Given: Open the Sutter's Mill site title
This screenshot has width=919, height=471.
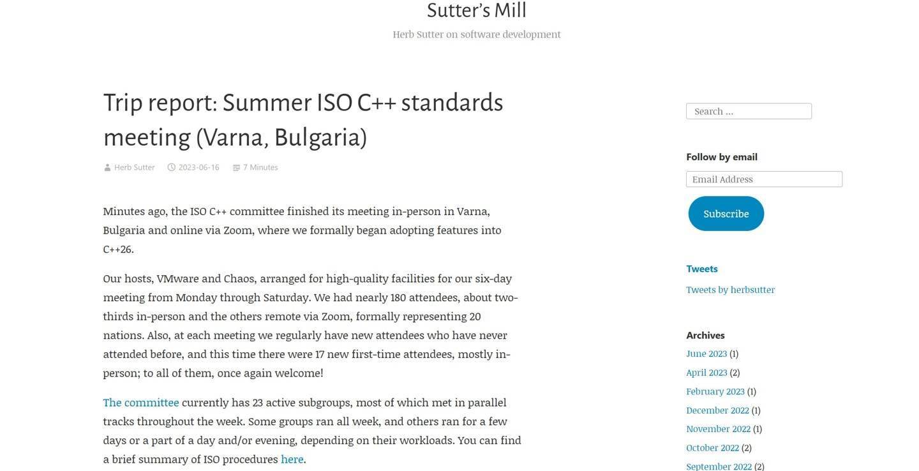Looking at the screenshot, I should 477,10.
